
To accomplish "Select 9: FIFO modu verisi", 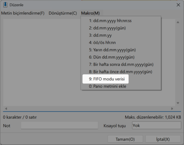I will (106, 79).
